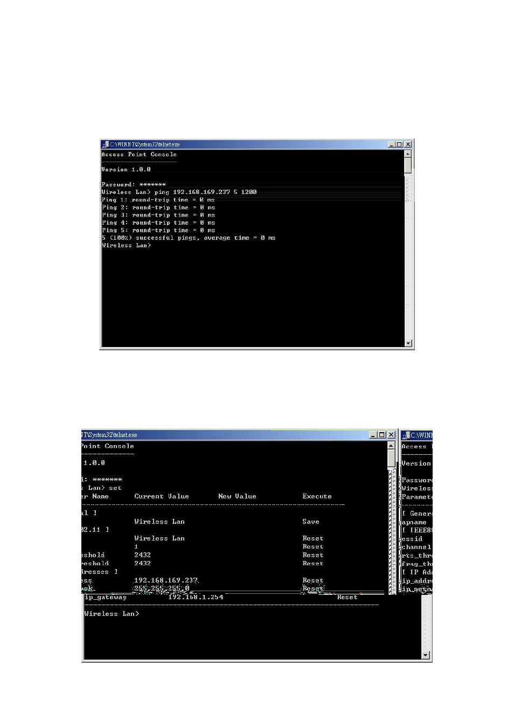The width and height of the screenshot is (514, 728).
Task: Click the '192.168.169.237' current value
Action: click(166, 580)
